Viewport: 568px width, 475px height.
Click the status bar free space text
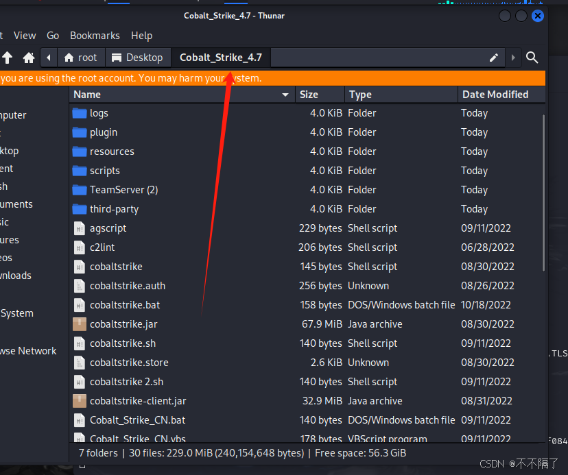pyautogui.click(x=360, y=453)
